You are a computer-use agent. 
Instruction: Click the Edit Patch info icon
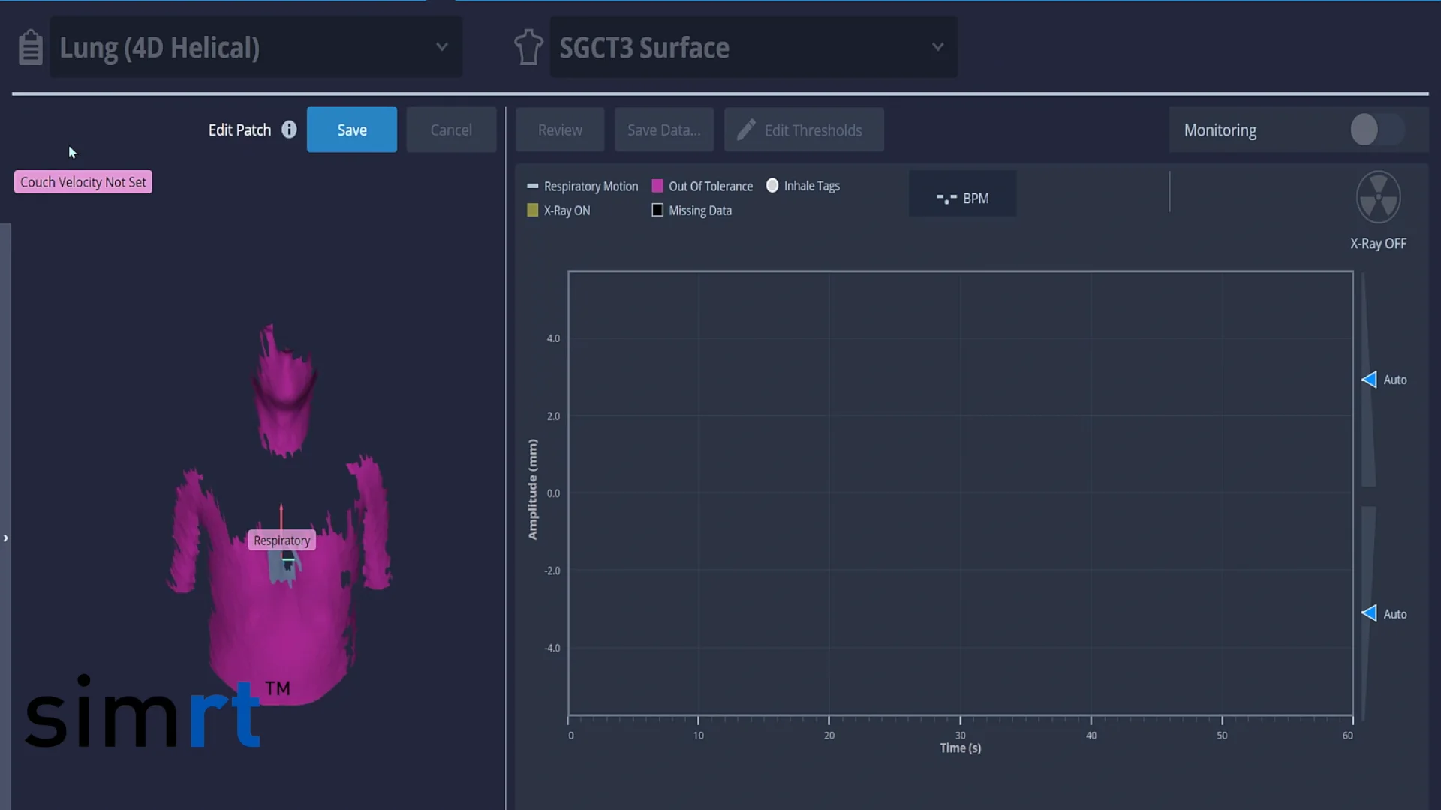point(289,130)
